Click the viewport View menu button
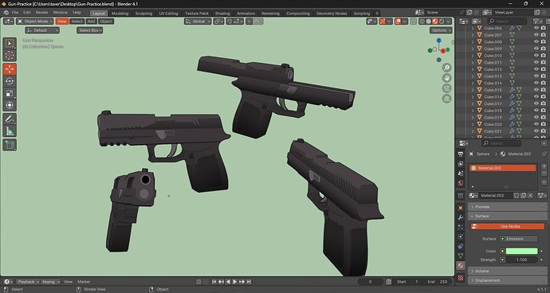Viewport: 550px width, 293px height. click(x=62, y=21)
